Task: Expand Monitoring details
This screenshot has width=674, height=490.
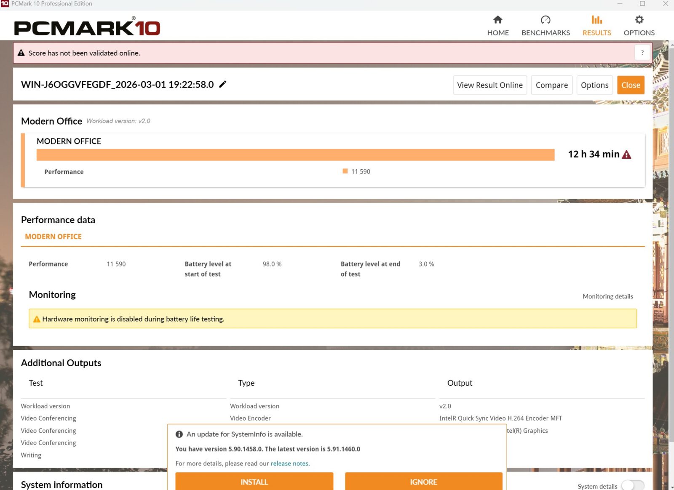Action: 607,296
